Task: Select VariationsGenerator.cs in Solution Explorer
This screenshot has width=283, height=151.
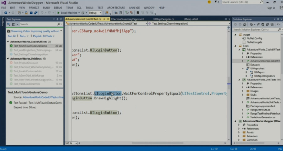Action: point(263,117)
